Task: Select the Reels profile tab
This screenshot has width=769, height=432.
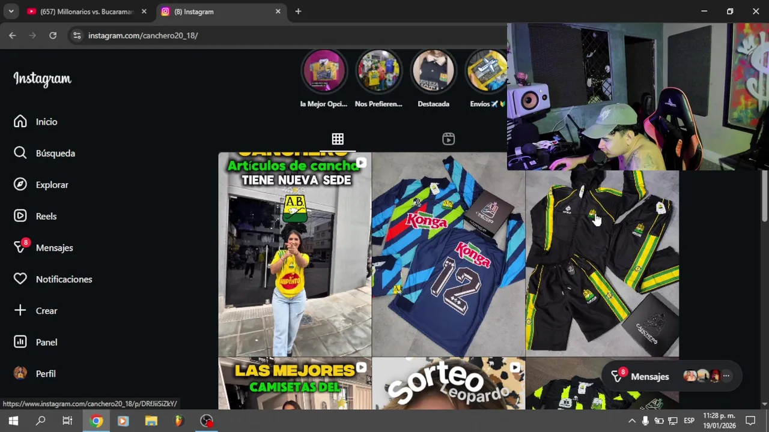Action: [448, 139]
